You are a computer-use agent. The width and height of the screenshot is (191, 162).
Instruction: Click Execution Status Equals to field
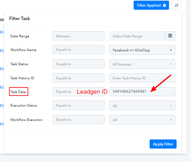click(78, 105)
